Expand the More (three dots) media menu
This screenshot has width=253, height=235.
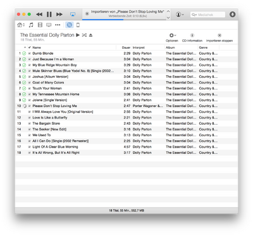click(58, 25)
